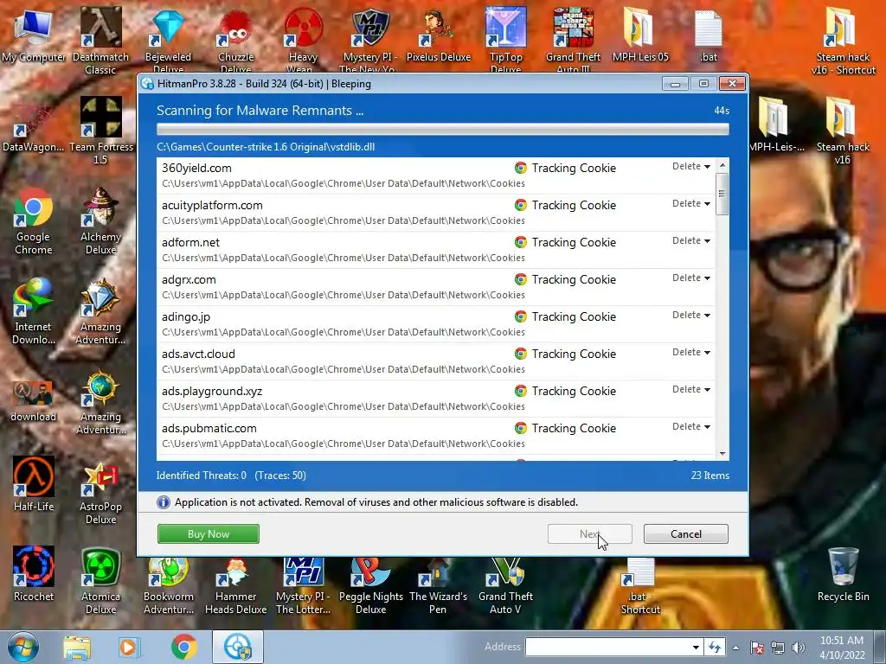Click the Chrome icon in the adingo.jp row
The height and width of the screenshot is (664, 886).
(520, 316)
